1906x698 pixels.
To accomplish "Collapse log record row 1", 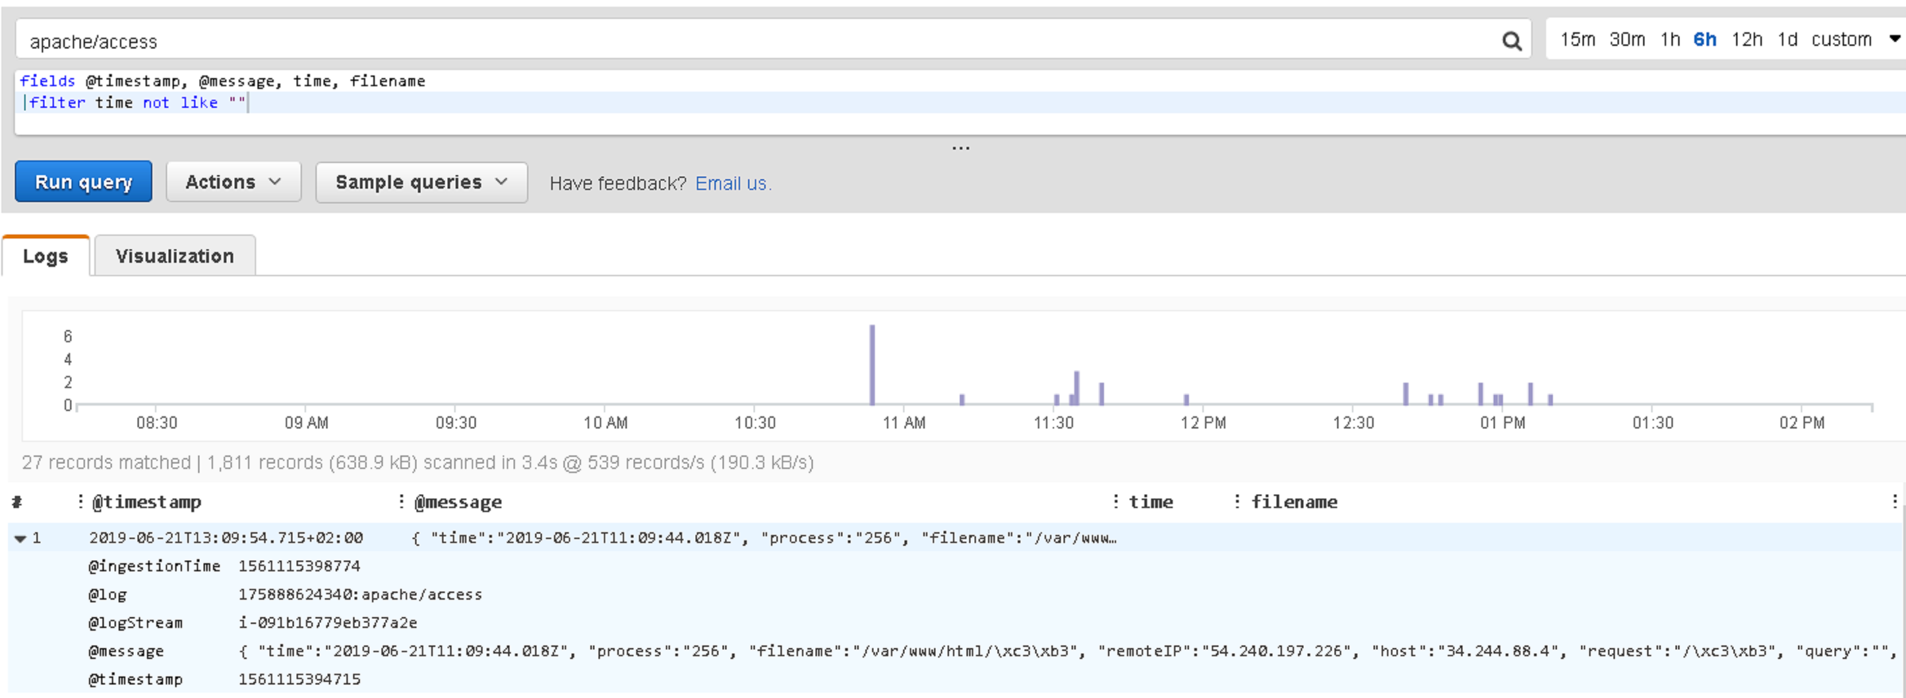I will tap(20, 538).
